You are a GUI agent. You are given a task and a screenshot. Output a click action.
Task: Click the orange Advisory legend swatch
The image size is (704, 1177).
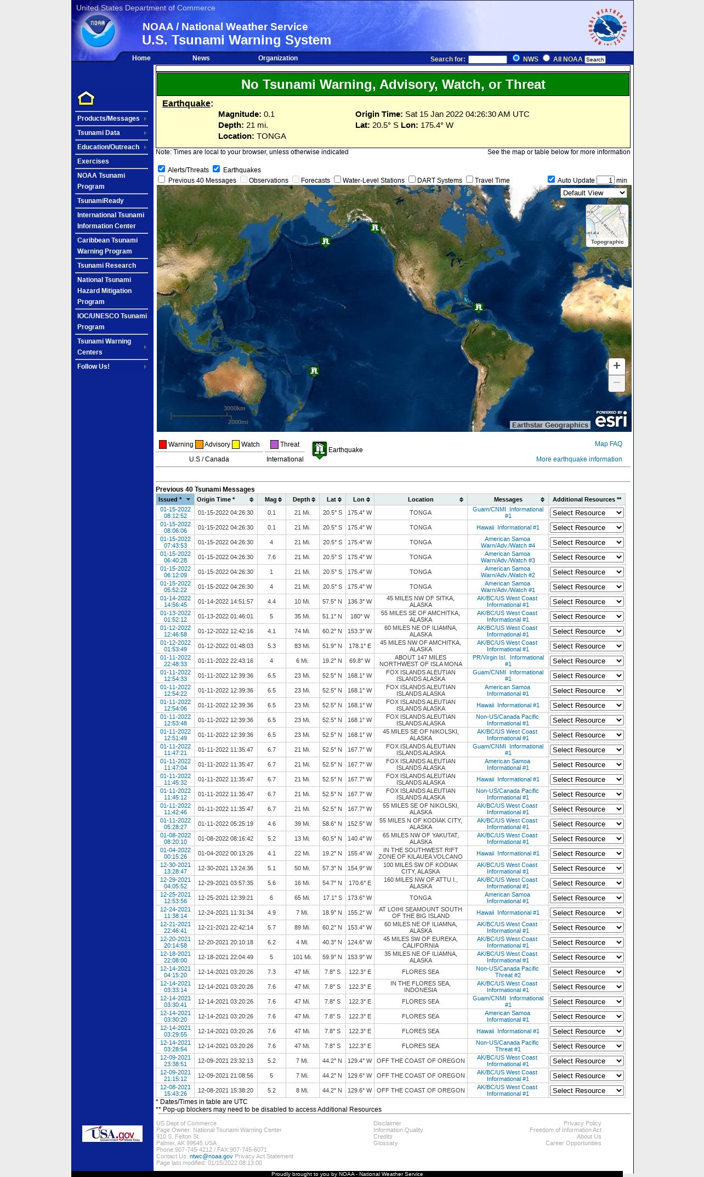(199, 444)
